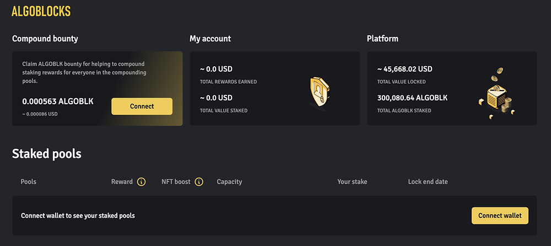Click the Staked pools heading
The image size is (551, 246).
[47, 154]
